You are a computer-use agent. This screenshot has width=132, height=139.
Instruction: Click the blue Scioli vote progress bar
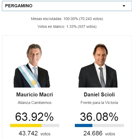click(x=83, y=125)
